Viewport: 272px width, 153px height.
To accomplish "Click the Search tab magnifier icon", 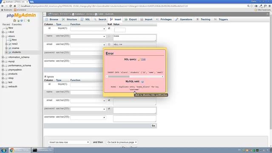I will (95, 20).
